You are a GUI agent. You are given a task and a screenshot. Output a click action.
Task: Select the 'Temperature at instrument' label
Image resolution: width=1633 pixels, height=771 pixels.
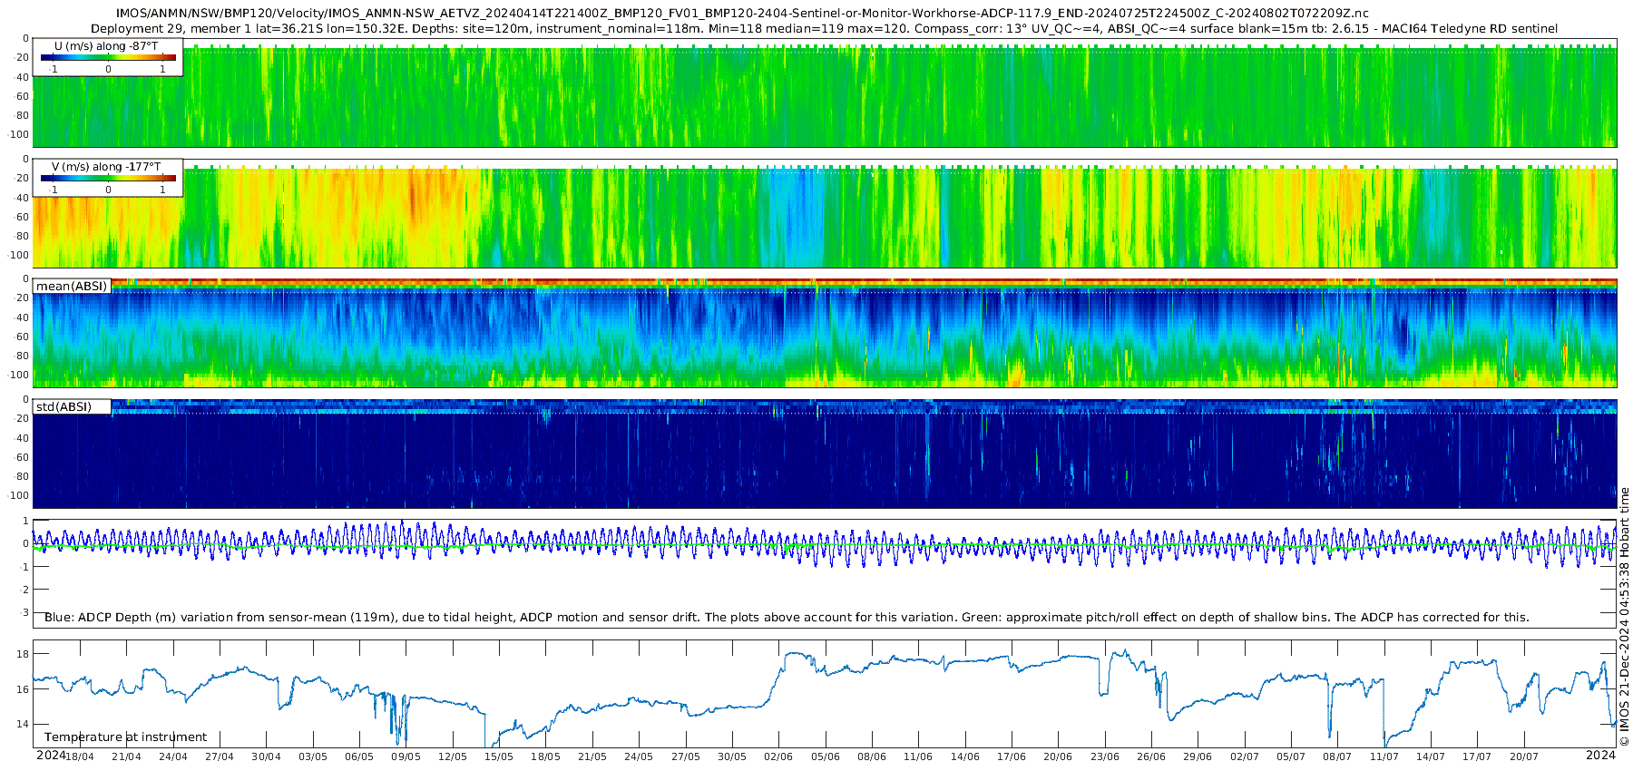(125, 737)
